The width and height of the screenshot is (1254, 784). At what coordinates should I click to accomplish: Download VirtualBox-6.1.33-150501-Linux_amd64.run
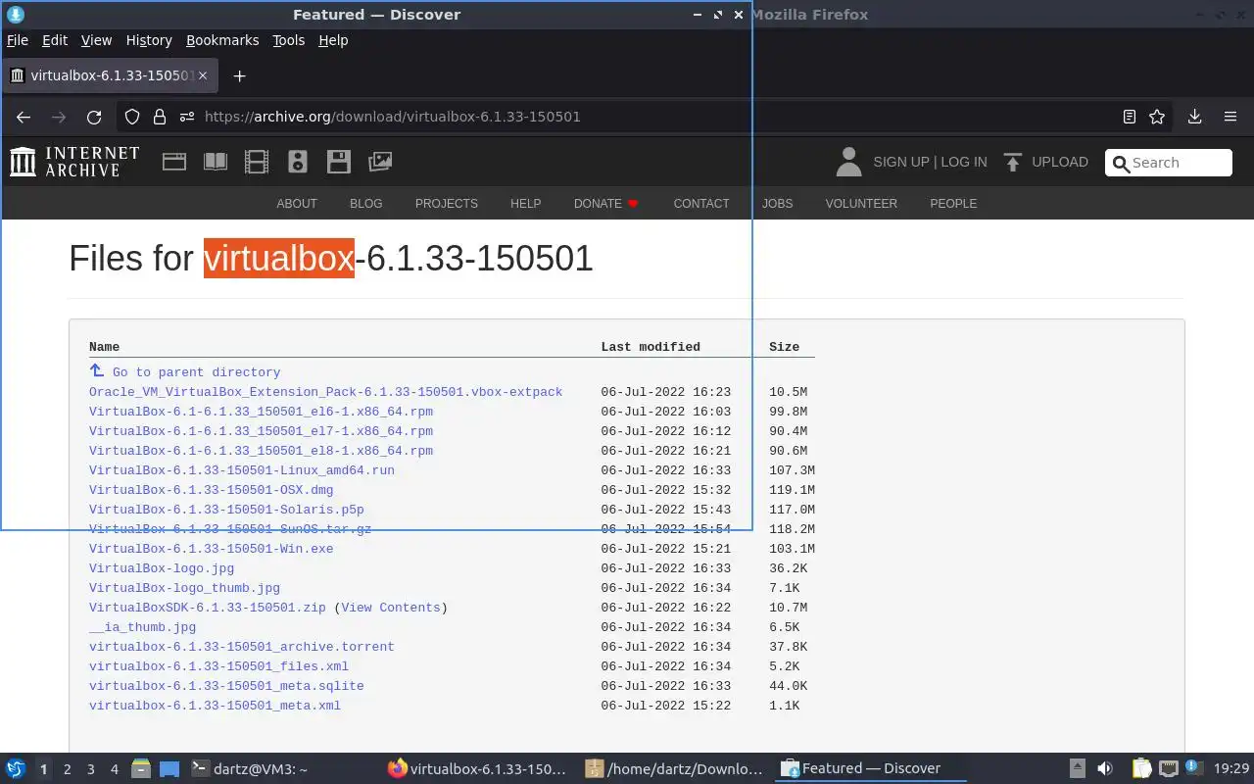coord(242,470)
